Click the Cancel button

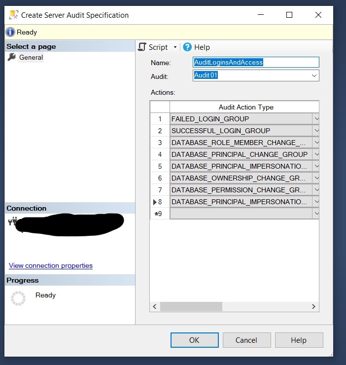(246, 340)
